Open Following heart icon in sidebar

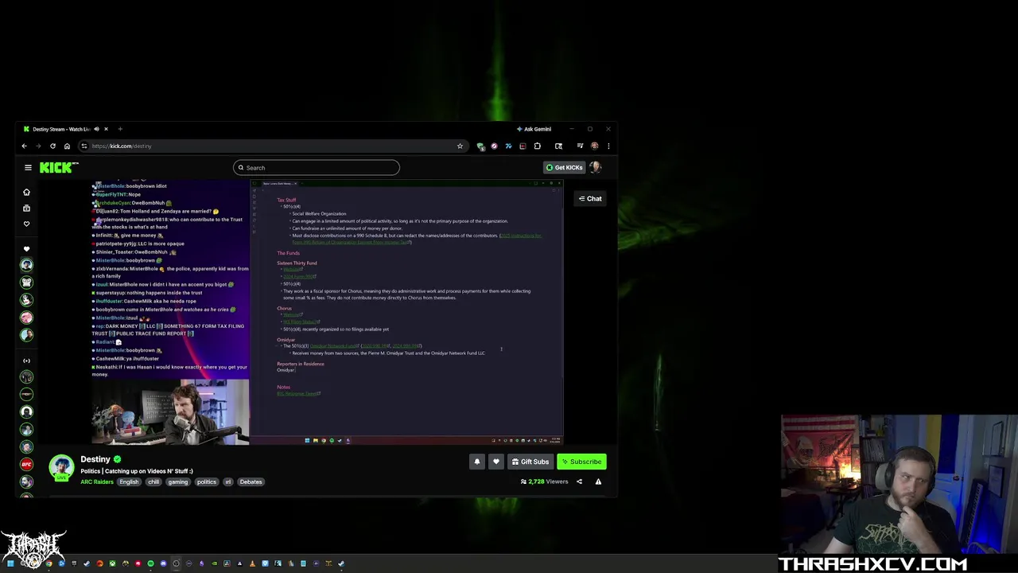click(26, 224)
